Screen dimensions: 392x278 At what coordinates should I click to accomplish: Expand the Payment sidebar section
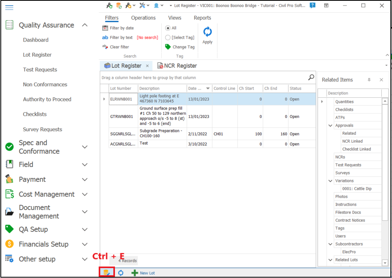pyautogui.click(x=84, y=179)
